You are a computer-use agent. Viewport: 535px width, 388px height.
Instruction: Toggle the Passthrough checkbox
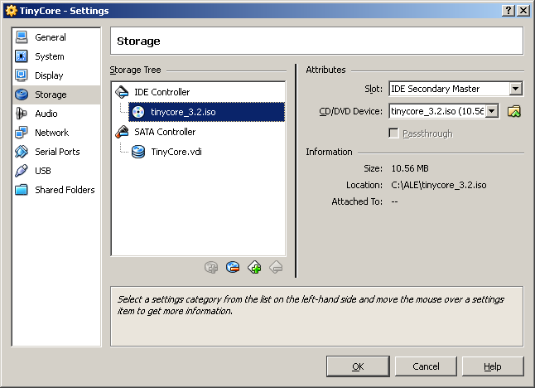click(393, 133)
